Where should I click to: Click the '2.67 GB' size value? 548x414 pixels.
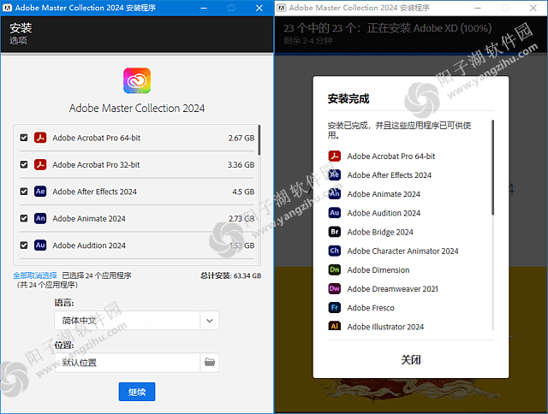point(241,138)
